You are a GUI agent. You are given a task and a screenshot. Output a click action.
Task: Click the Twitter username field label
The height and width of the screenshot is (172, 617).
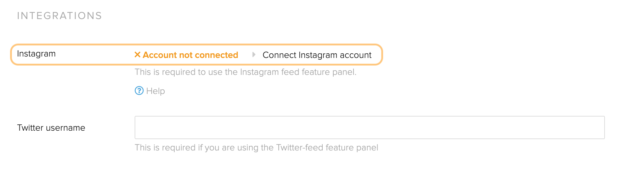51,128
